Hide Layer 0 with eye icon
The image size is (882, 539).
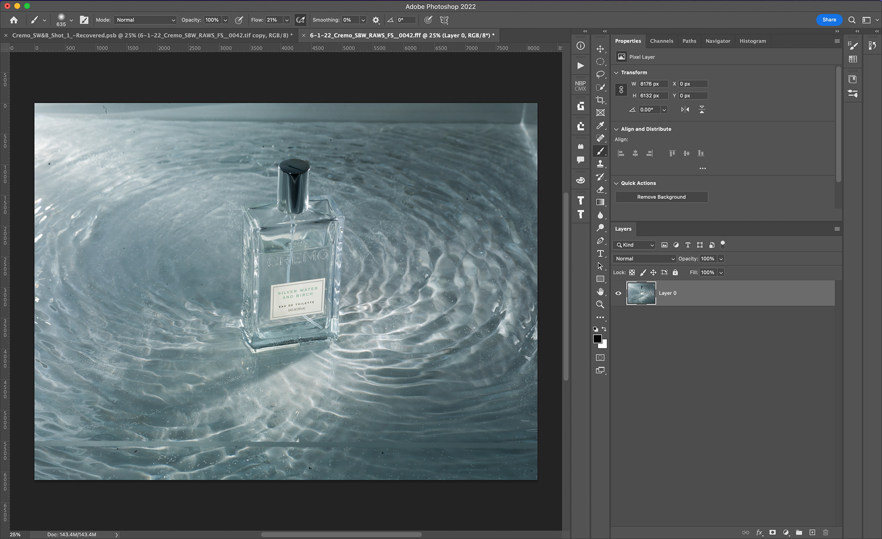pos(618,293)
